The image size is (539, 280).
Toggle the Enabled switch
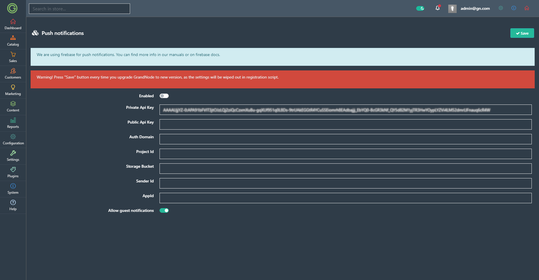(x=164, y=96)
